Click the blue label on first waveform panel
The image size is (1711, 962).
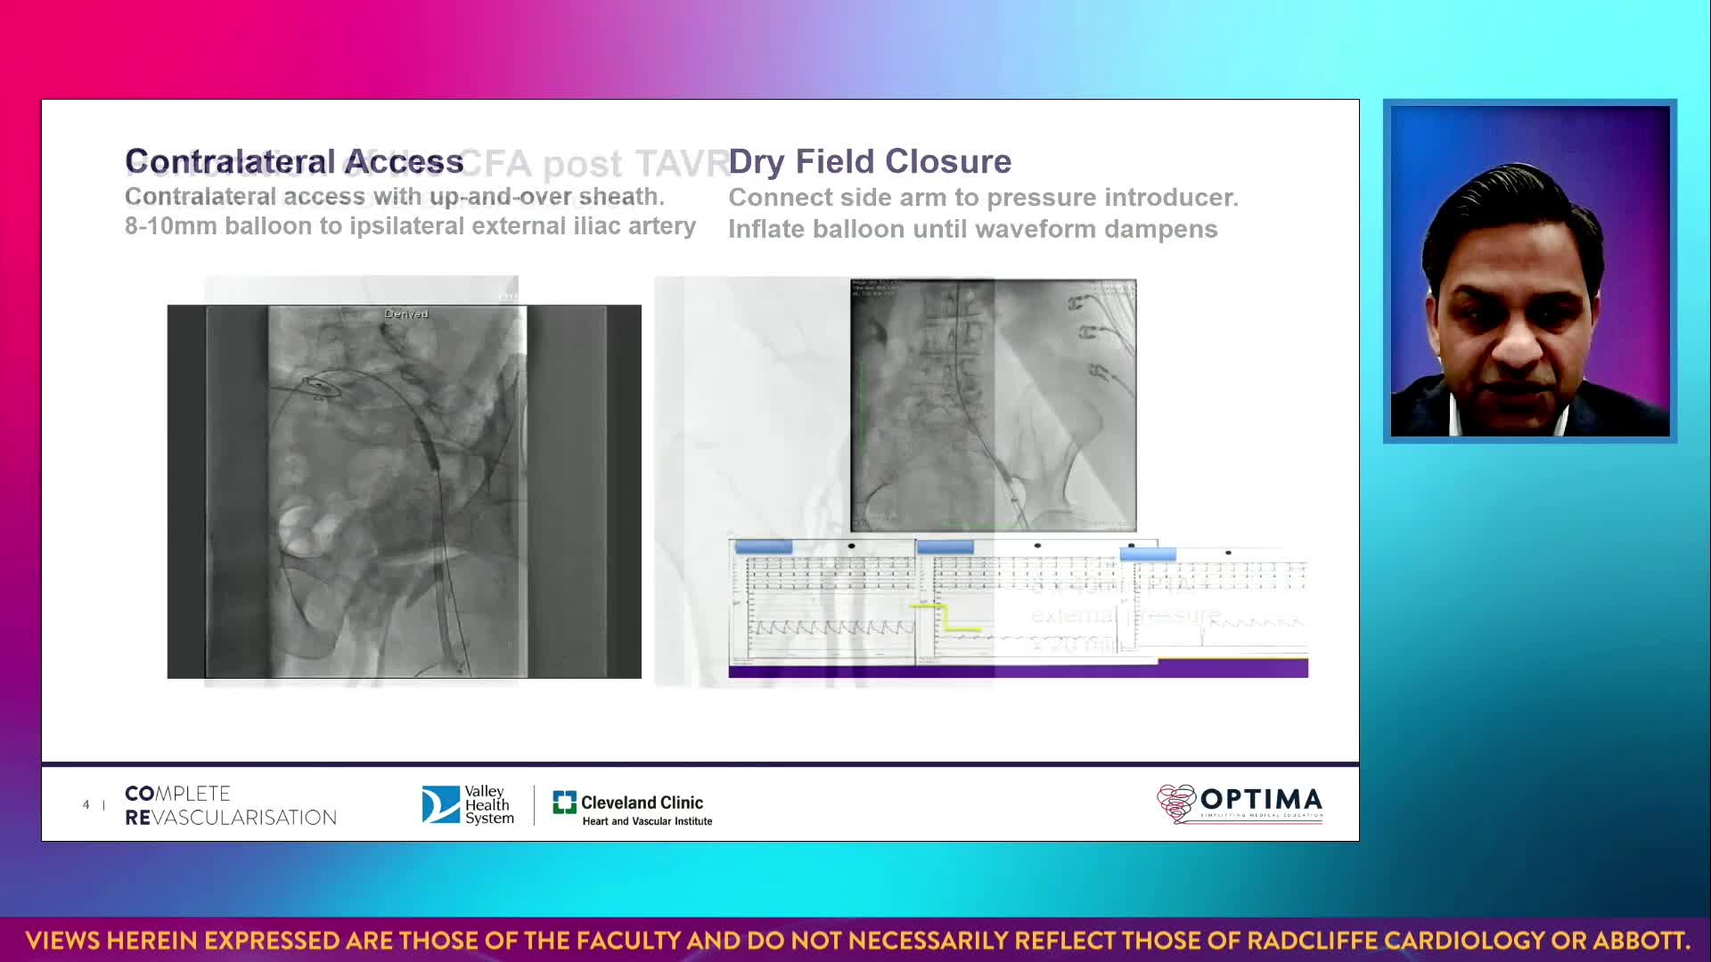tap(764, 547)
